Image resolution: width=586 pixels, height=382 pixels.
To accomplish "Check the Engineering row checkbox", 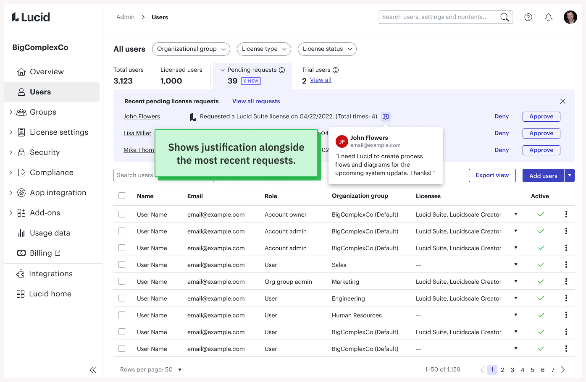I will [x=122, y=298].
